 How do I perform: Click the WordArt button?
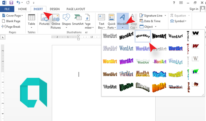point(123,21)
